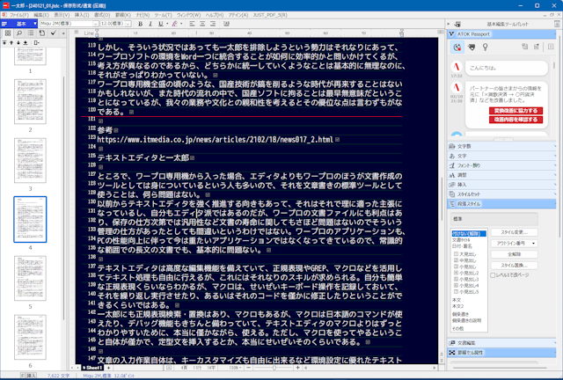Open the outline list pane icon

pos(31,33)
